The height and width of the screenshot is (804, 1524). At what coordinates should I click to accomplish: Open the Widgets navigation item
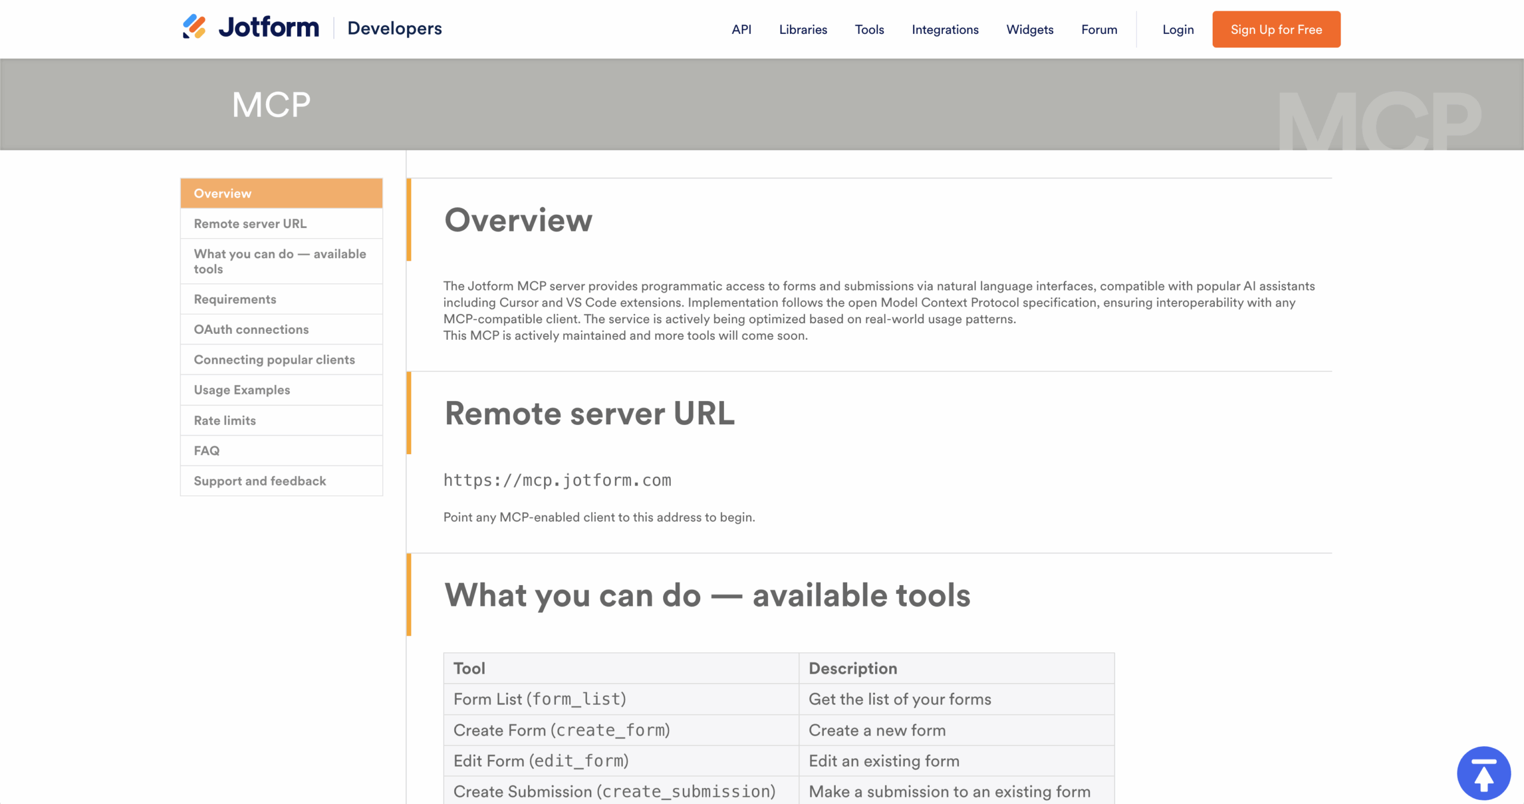1029,30
